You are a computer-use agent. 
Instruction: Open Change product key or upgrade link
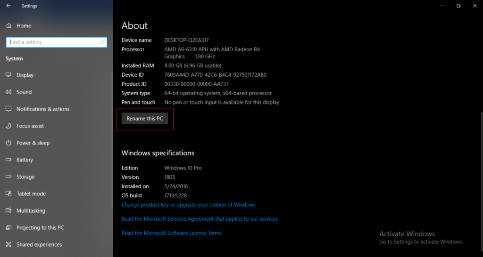click(x=189, y=205)
